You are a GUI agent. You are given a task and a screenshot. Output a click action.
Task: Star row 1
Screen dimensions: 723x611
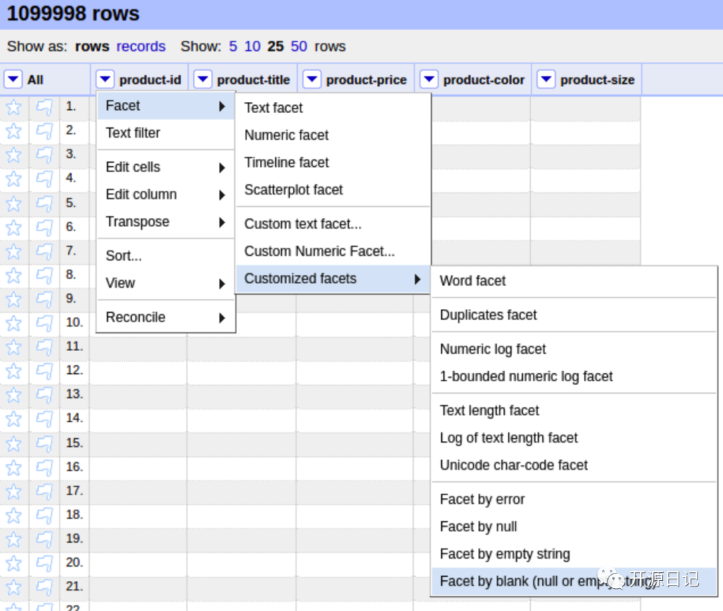coord(13,107)
